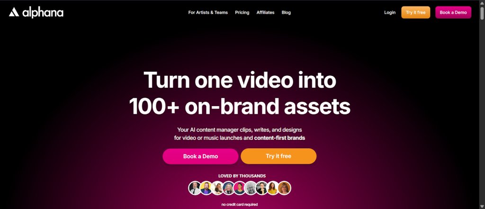
Task: Select the last avatar with orange background
Action: 284,188
